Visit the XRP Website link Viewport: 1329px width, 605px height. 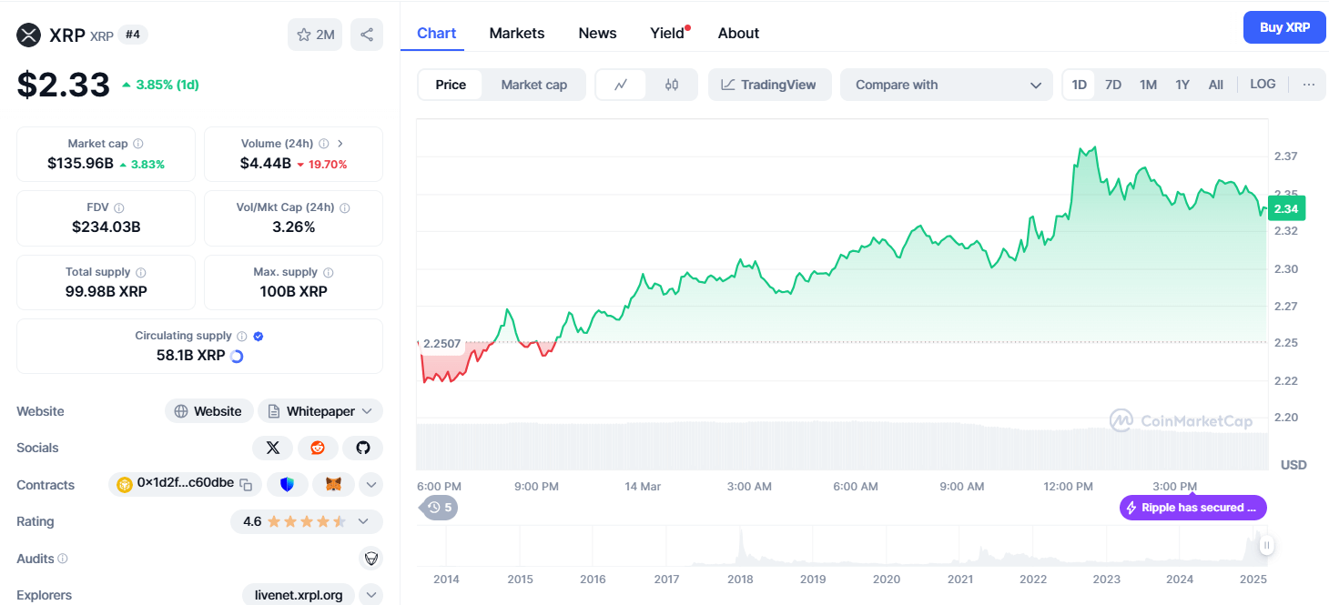(208, 411)
